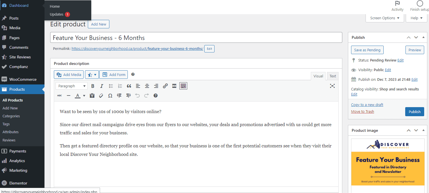Switch to the Text editor tab
This screenshot has height=193, width=429.
(x=333, y=76)
